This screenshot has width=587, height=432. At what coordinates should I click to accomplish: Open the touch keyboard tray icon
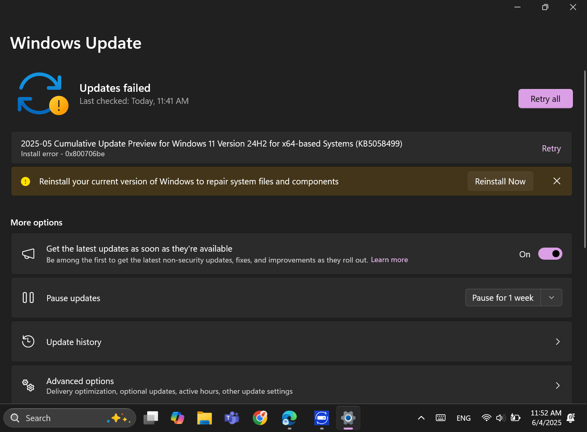coord(441,418)
